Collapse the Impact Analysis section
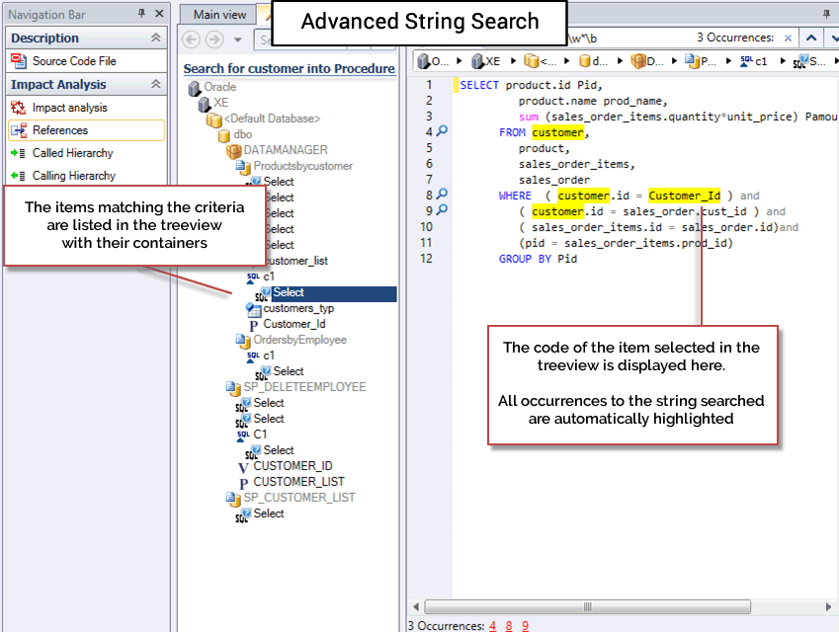 (x=155, y=85)
